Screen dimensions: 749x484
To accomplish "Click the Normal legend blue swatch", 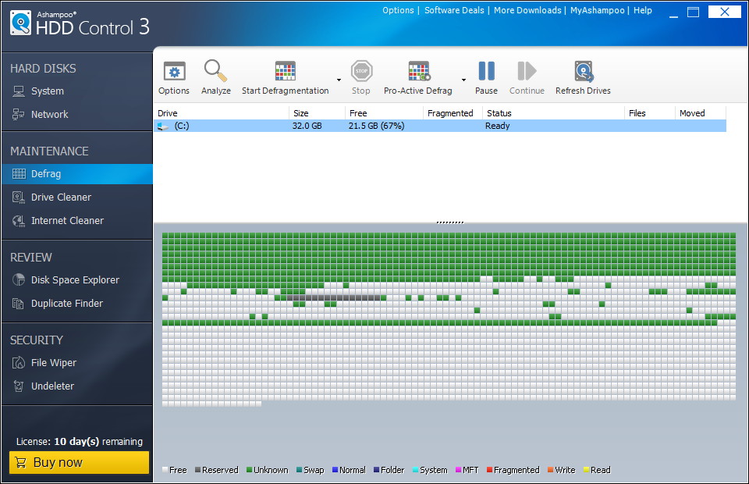I will click(x=335, y=470).
